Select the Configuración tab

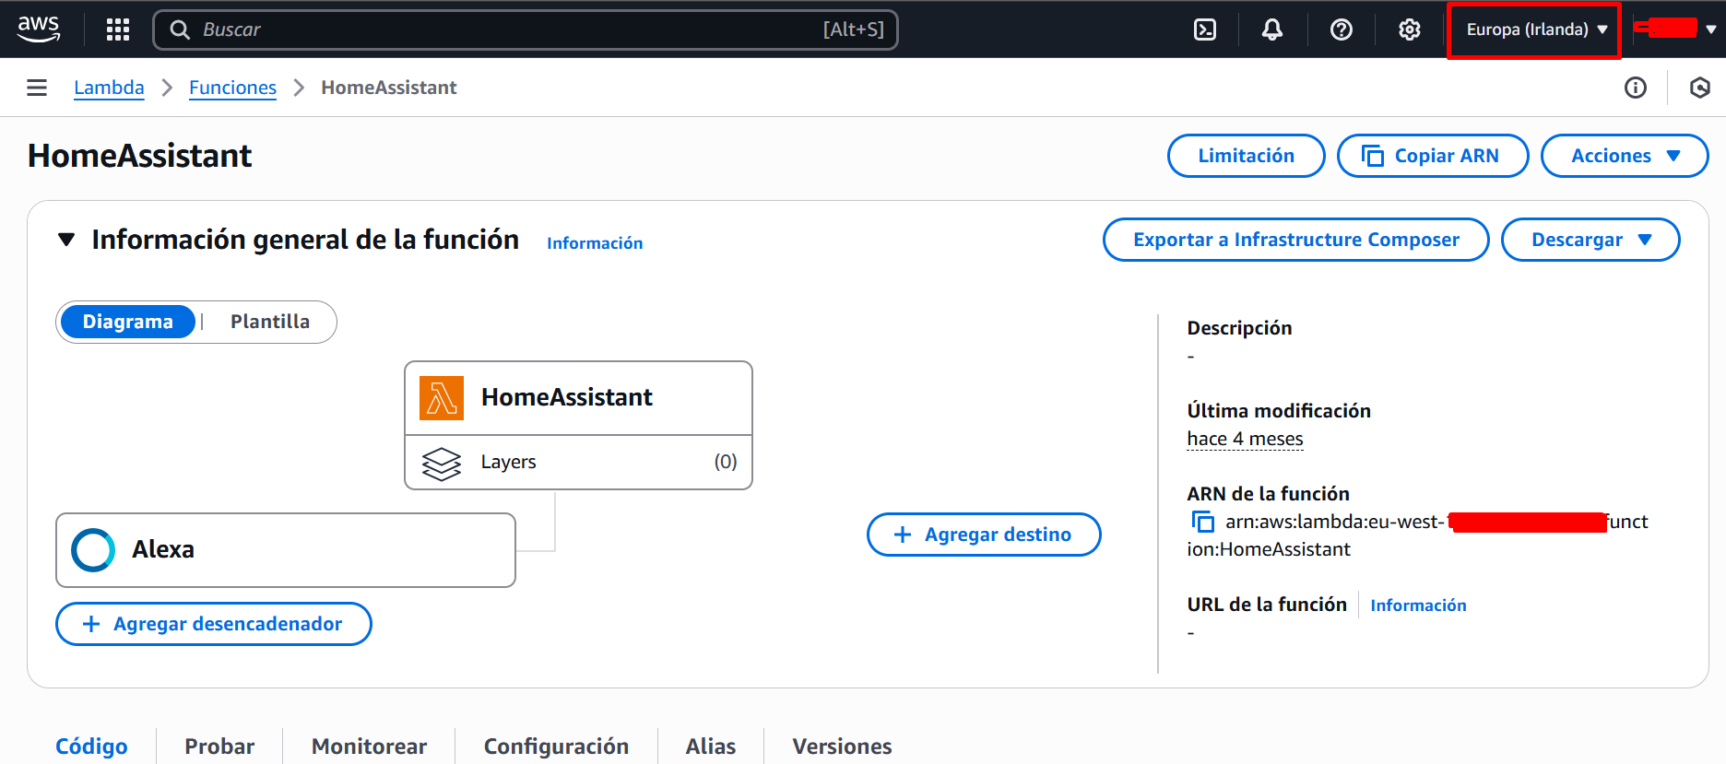pyautogui.click(x=556, y=746)
